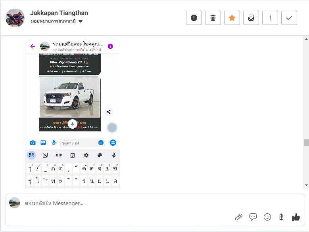The image size is (309, 232).
Task: Click the keyboard theme palette icon
Action: [100, 155]
